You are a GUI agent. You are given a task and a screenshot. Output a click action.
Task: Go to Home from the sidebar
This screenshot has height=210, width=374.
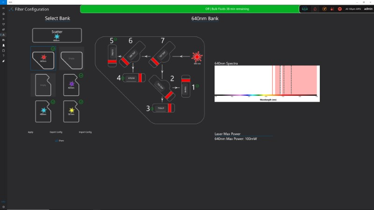3,14
